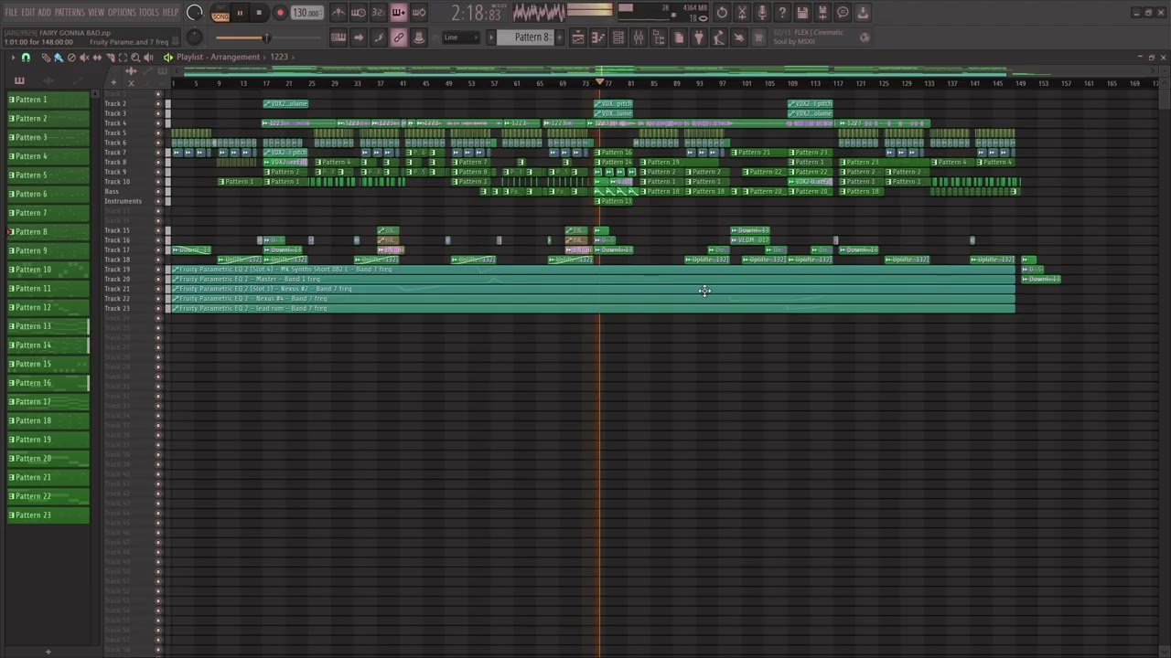
Task: Open the project picker icon
Action: tap(679, 37)
